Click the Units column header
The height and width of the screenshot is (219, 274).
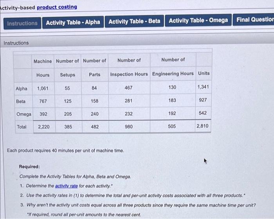coord(204,73)
